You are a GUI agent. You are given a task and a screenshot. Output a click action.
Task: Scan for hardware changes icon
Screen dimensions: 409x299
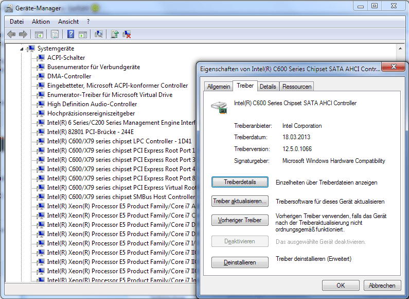pyautogui.click(x=99, y=34)
